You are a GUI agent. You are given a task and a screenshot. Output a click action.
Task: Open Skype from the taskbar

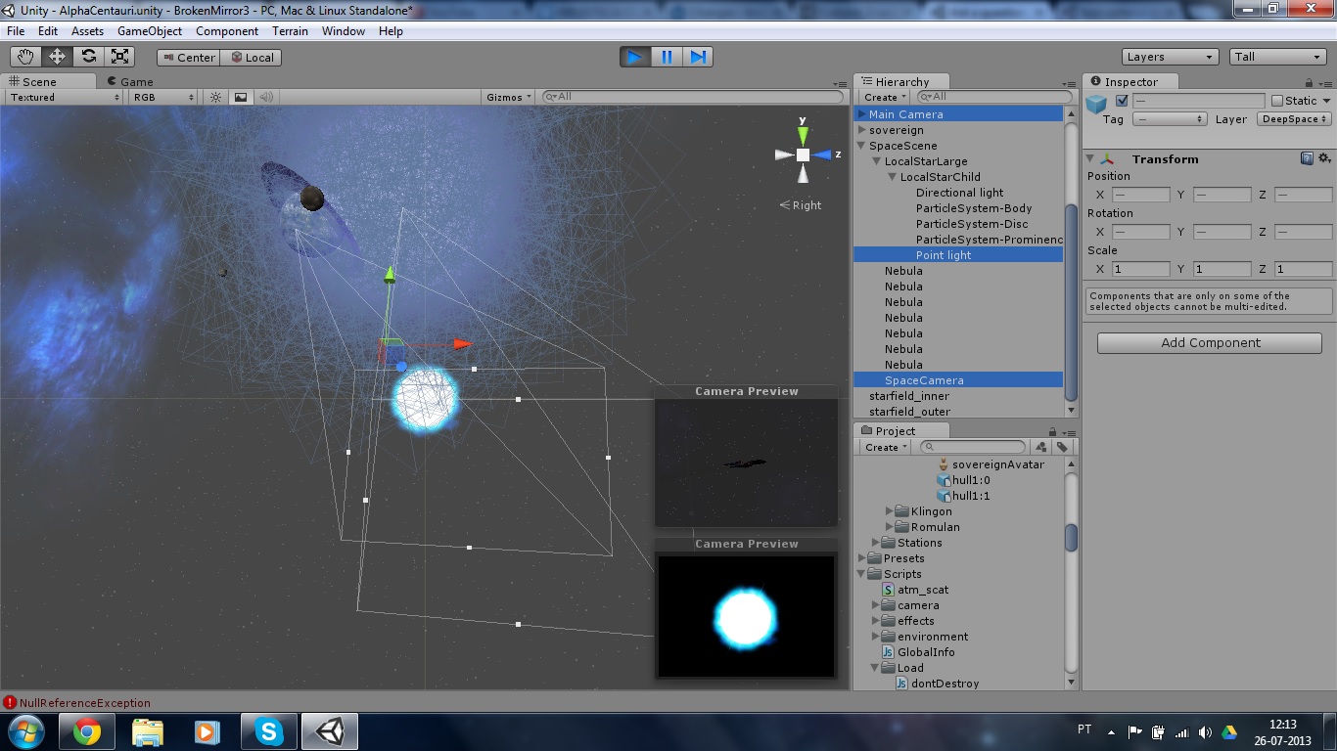269,731
